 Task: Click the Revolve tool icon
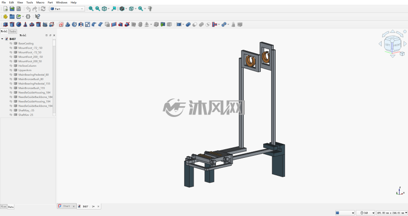click(75, 24)
